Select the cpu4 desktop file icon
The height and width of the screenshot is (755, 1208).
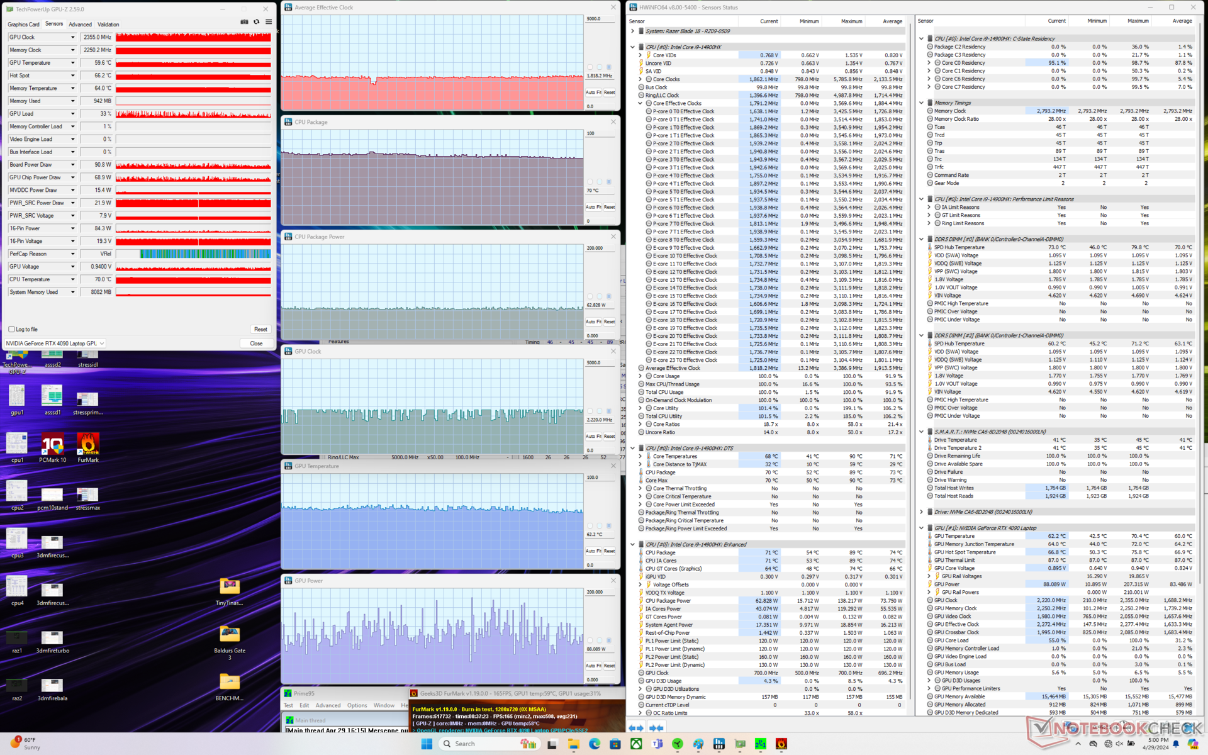[x=17, y=591]
